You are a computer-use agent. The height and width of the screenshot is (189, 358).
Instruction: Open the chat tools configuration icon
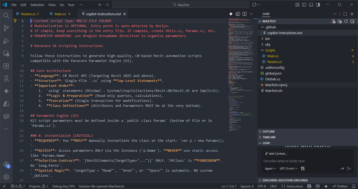pos(303,169)
